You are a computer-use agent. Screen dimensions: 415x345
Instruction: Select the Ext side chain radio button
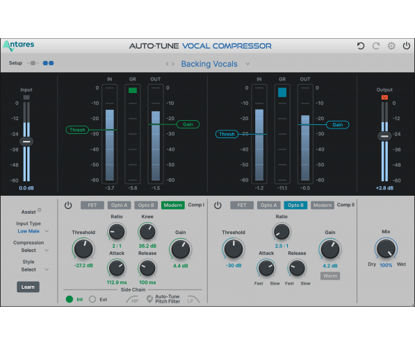tap(92, 299)
